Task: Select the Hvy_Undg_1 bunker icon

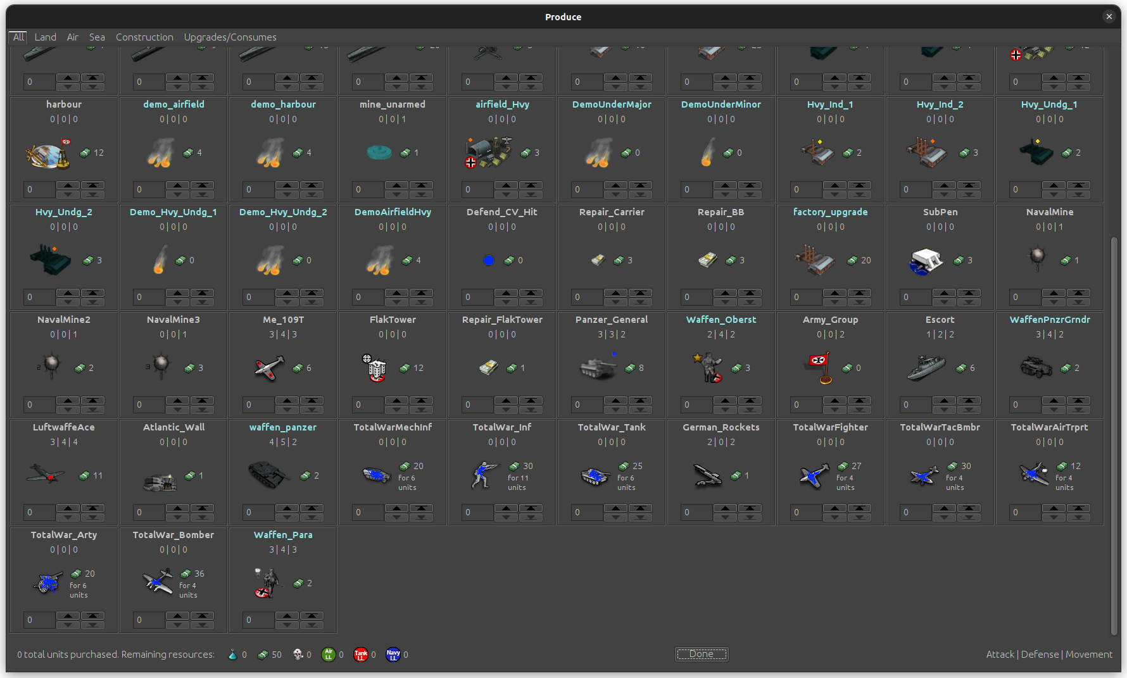Action: click(x=1036, y=152)
